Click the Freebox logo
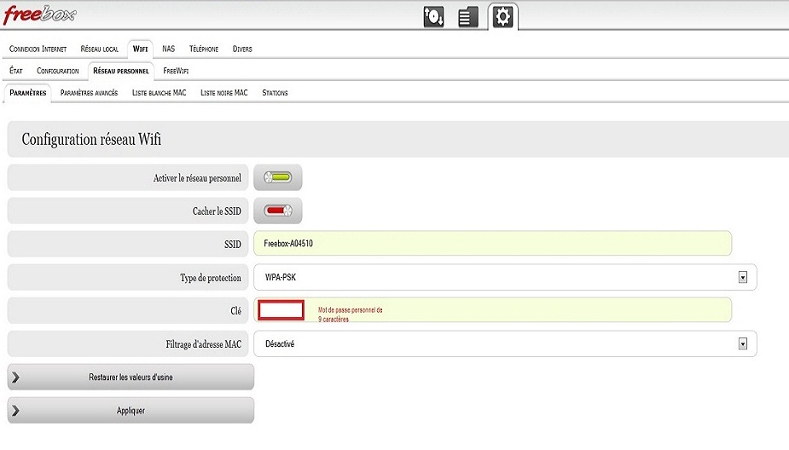The image size is (789, 450). [39, 14]
